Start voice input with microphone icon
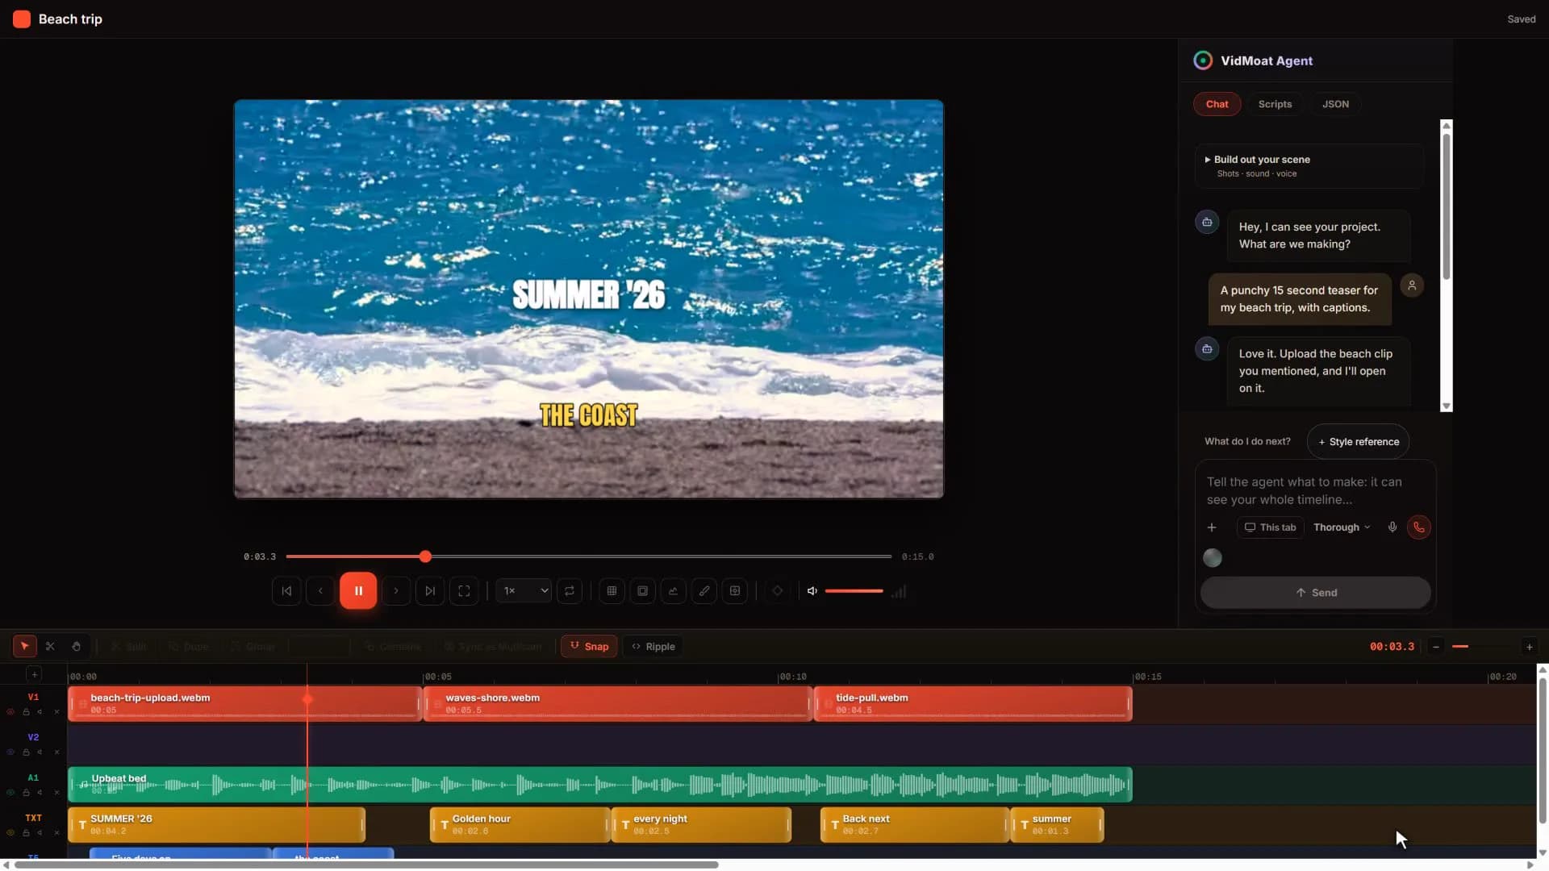 tap(1392, 527)
